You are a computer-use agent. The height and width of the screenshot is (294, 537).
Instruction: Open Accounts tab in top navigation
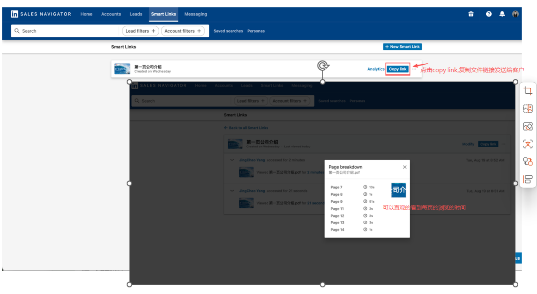click(x=111, y=14)
